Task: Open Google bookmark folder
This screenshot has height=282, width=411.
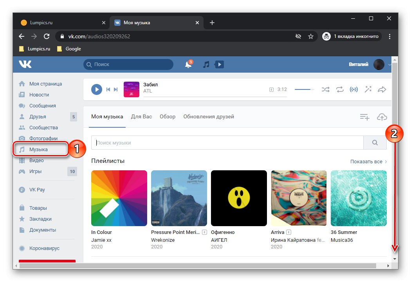Action: [69, 49]
